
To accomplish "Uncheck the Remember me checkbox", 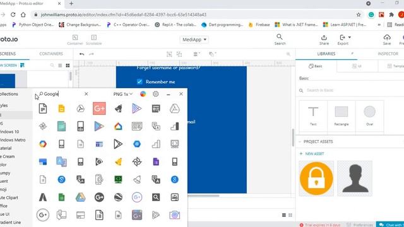I will [x=140, y=81].
